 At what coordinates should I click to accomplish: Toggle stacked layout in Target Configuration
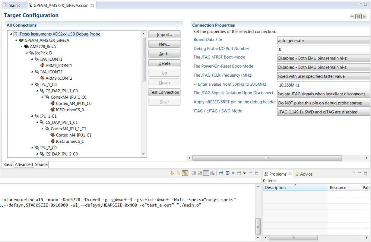[365, 17]
